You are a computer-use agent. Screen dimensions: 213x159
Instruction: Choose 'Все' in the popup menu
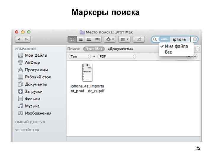click(x=176, y=52)
